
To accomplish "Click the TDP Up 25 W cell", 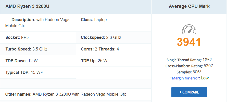I will (x=113, y=61).
